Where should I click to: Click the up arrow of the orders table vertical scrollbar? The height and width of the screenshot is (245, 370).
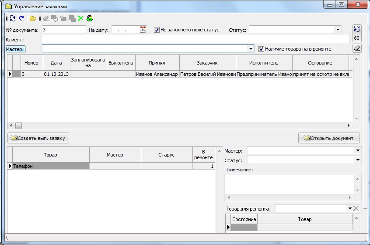(x=356, y=59)
